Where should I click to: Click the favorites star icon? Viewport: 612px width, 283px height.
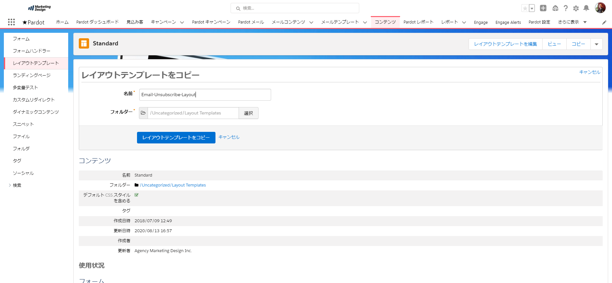point(525,8)
